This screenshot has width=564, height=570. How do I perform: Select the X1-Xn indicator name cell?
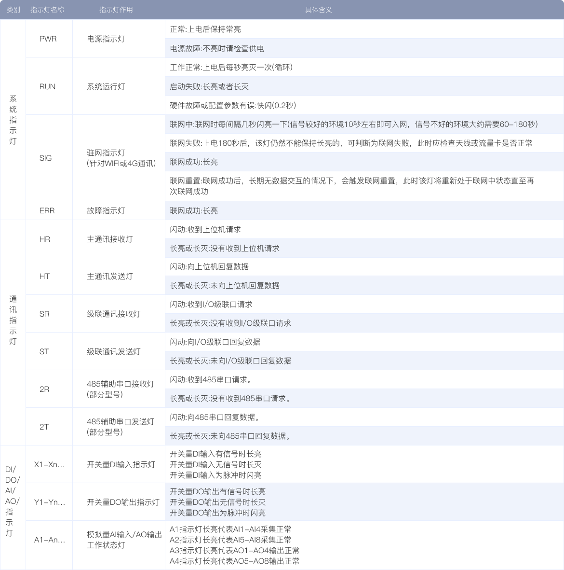tap(49, 464)
